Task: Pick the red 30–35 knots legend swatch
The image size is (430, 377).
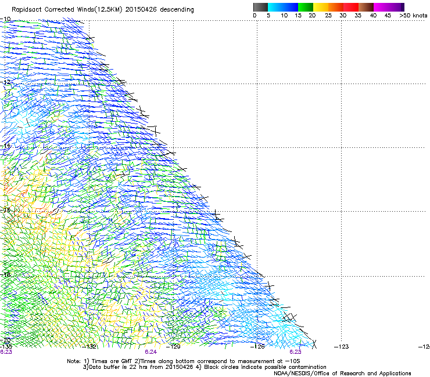Action: (351, 7)
